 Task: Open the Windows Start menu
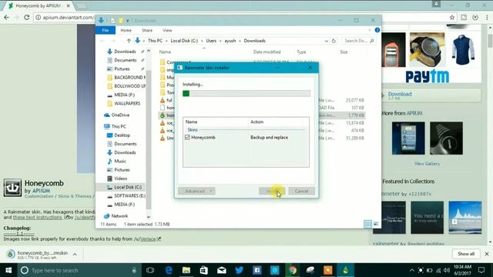tap(8, 270)
